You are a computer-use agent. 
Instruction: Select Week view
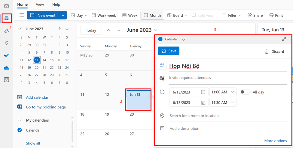point(130,15)
